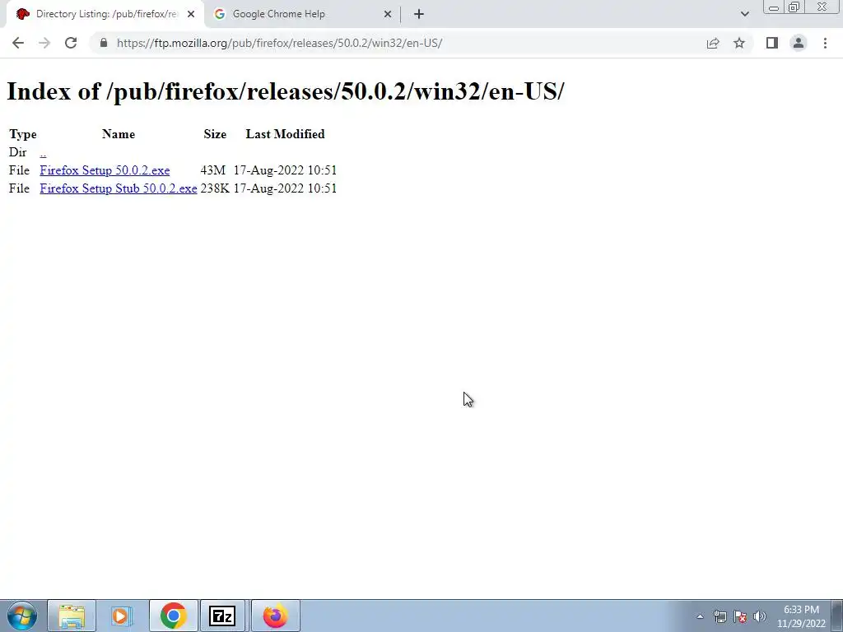Image resolution: width=843 pixels, height=632 pixels.
Task: Switch to the Google Chrome Help tab
Action: 301,14
